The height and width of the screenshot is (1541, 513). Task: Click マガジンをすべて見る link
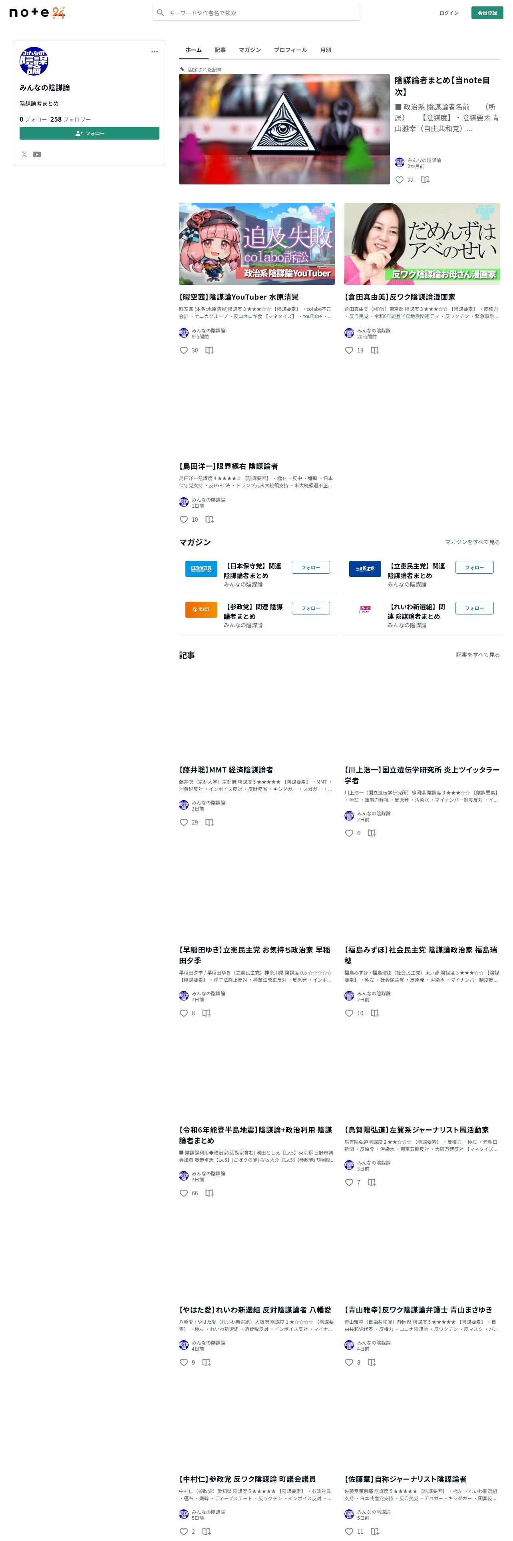(x=472, y=542)
